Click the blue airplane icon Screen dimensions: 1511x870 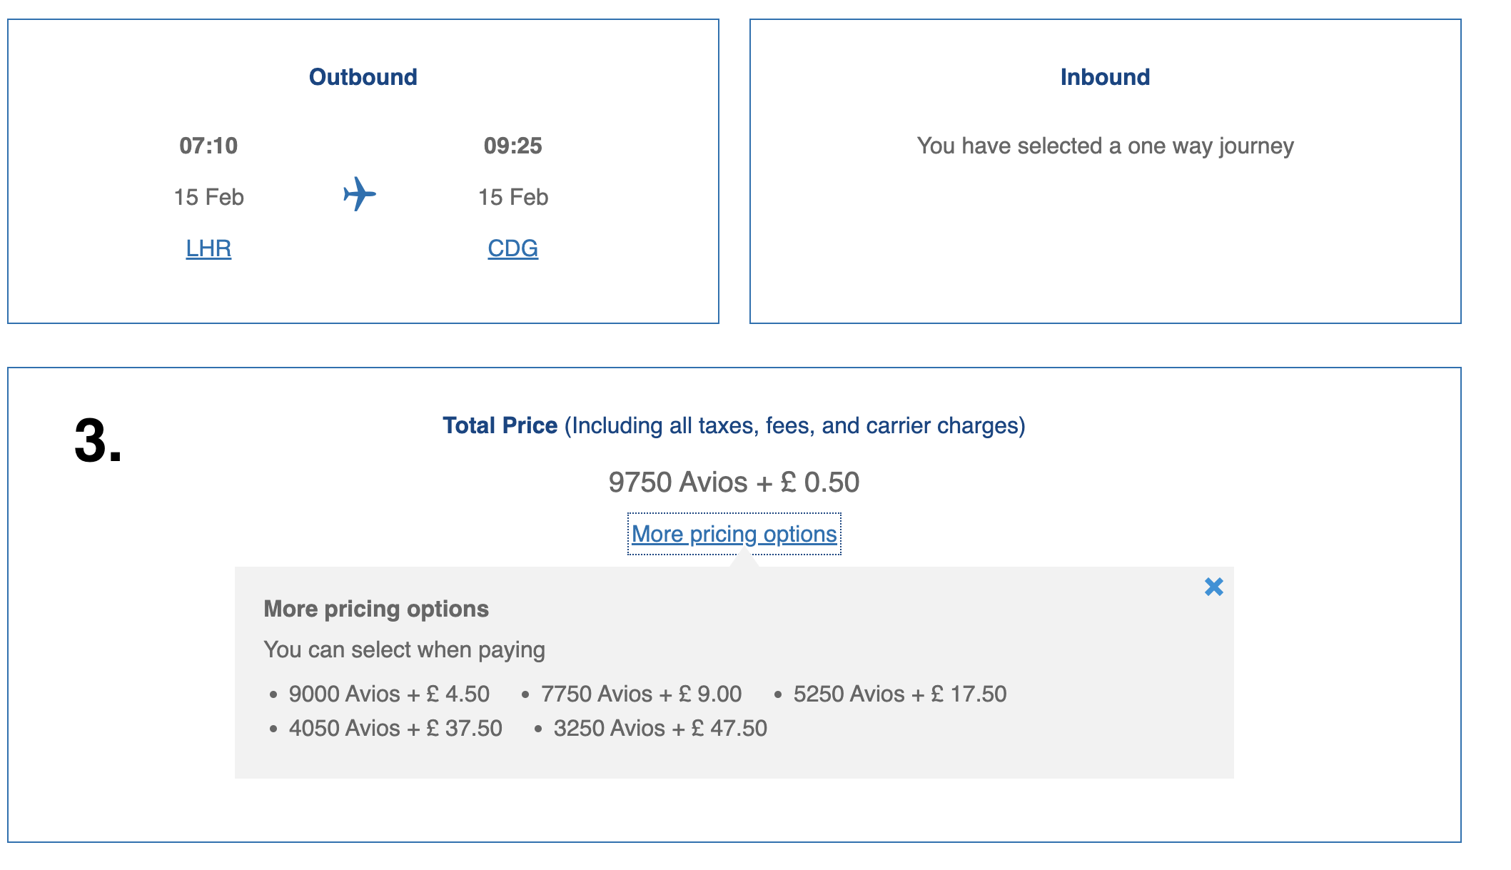click(360, 194)
